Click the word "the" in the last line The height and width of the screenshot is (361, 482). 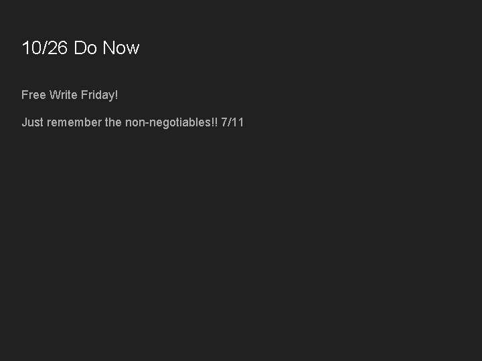pos(113,122)
